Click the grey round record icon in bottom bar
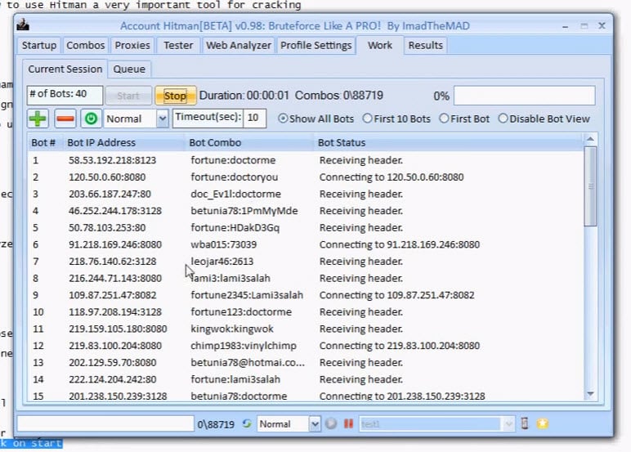631x452 pixels. [331, 424]
